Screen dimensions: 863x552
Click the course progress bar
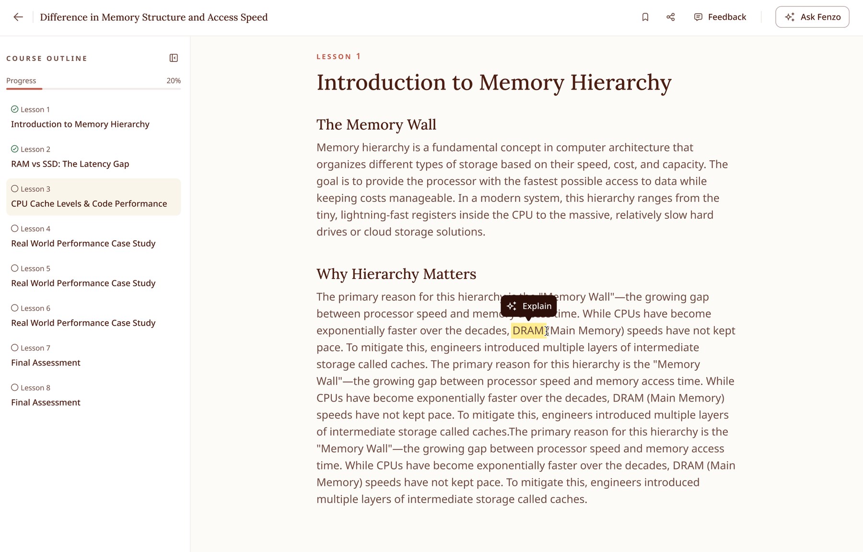(x=93, y=89)
